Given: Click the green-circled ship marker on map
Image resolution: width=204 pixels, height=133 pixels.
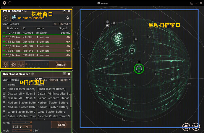Looking at the screenshot, I should click(x=139, y=69).
